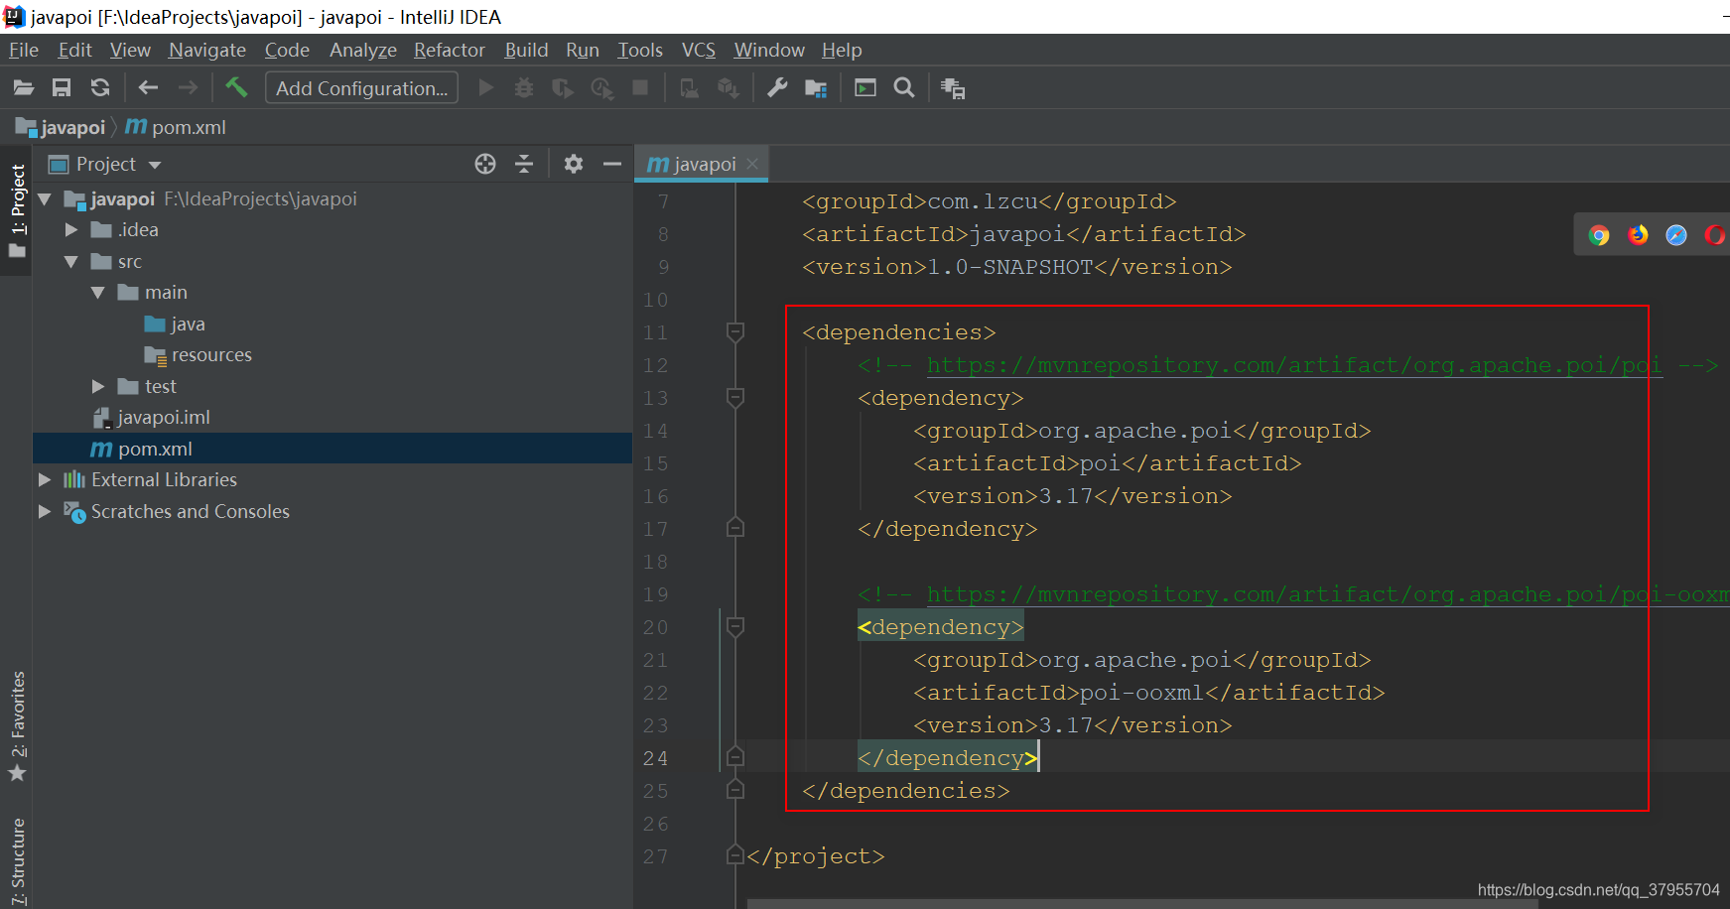Open the Navigate menu
Image resolution: width=1730 pixels, height=909 pixels.
coord(207,50)
